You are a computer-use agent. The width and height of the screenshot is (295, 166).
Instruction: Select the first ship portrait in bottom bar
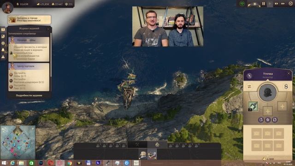[x=143, y=154]
